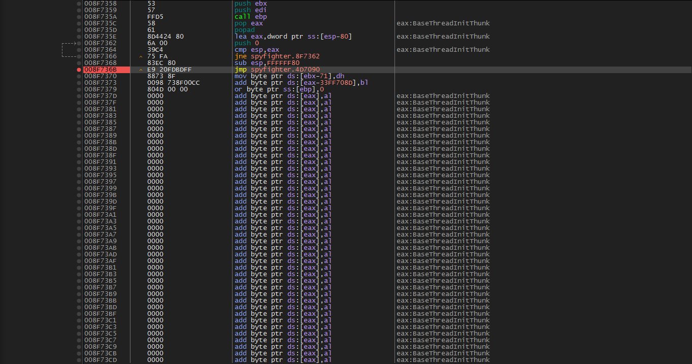Click the opcode bytes '8873 8F'
Viewport: 692px width, 364px height.
161,76
